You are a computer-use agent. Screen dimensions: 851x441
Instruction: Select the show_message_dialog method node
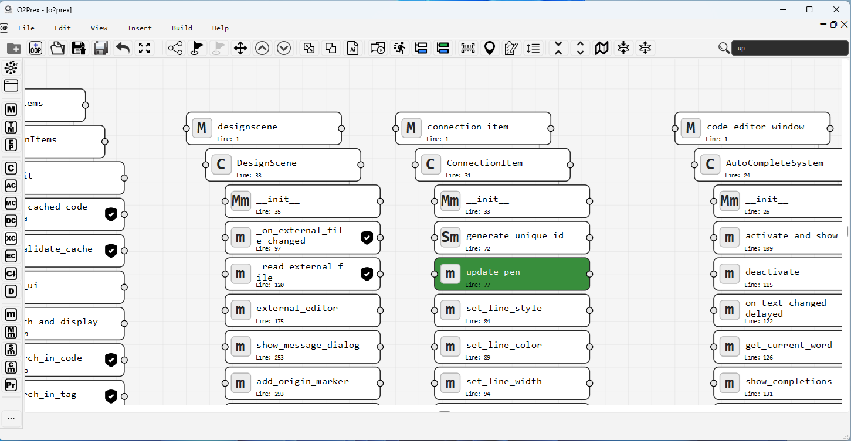point(303,346)
